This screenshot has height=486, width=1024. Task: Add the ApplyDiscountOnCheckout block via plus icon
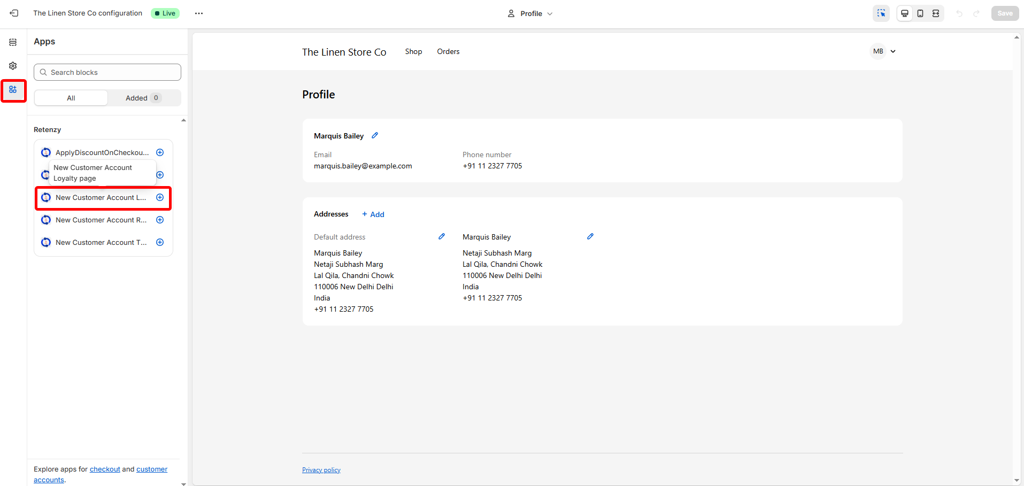tap(160, 152)
